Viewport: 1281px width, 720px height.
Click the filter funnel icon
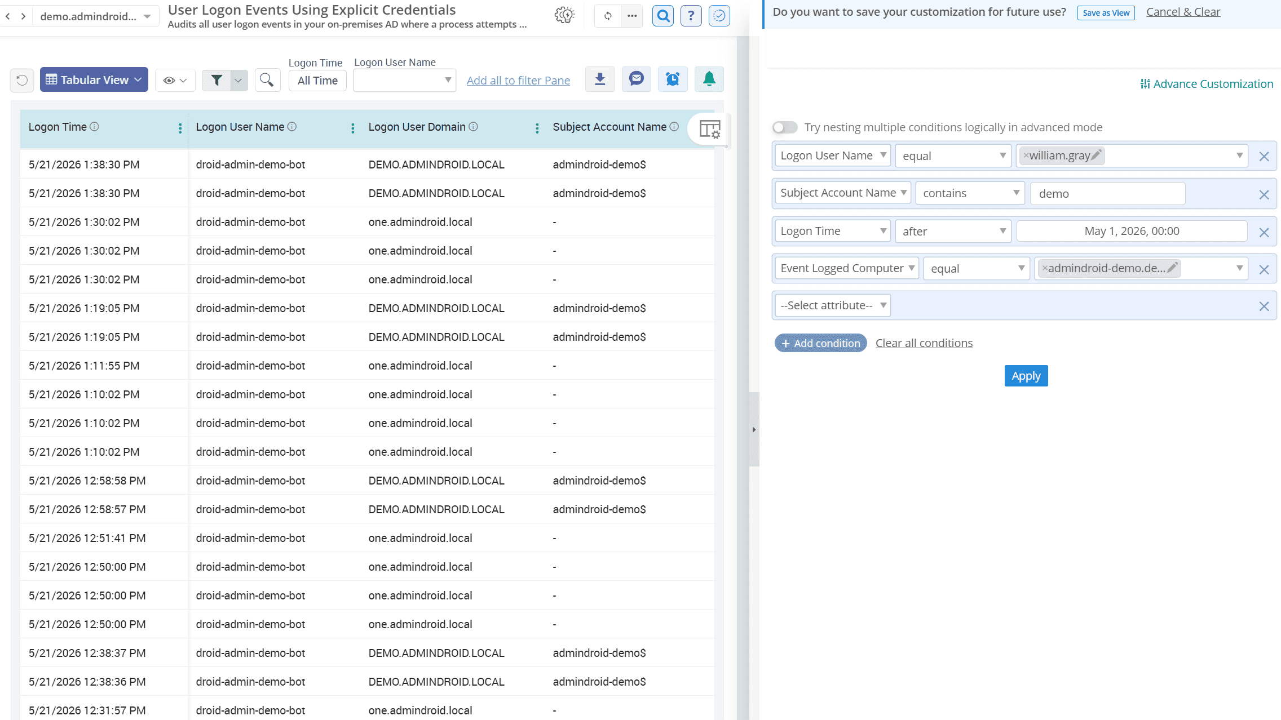[217, 80]
